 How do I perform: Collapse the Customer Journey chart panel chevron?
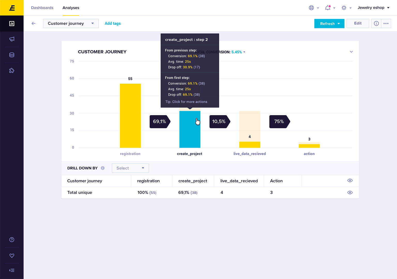pos(351,52)
